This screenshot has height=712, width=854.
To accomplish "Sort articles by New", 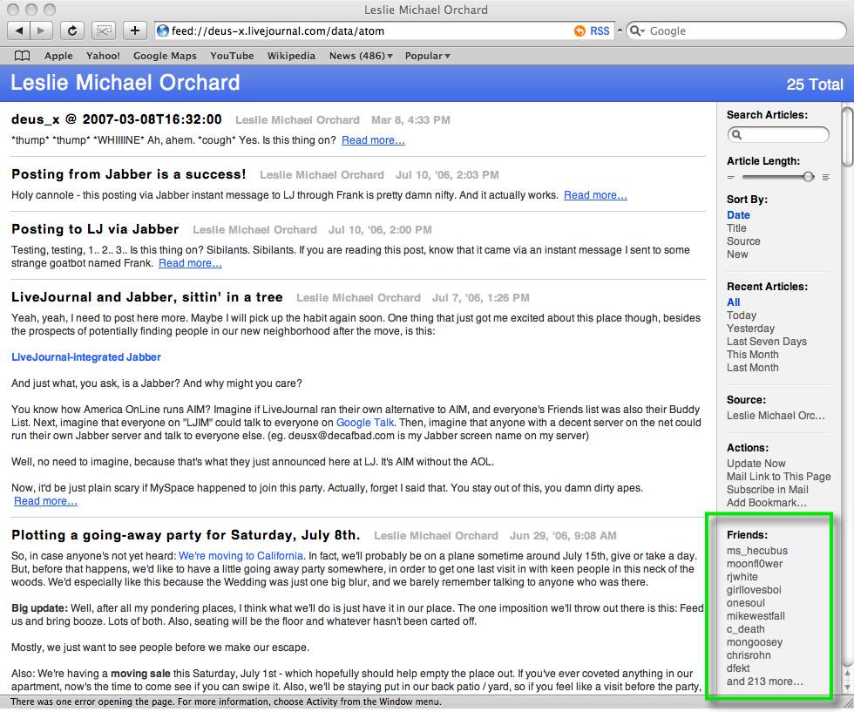I will pos(737,254).
